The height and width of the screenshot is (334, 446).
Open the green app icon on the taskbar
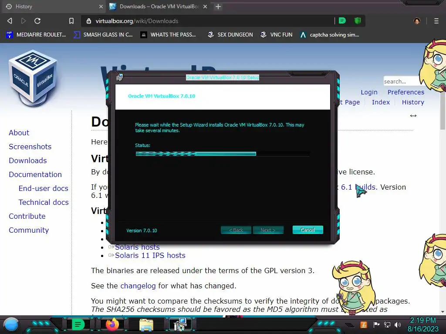78,324
